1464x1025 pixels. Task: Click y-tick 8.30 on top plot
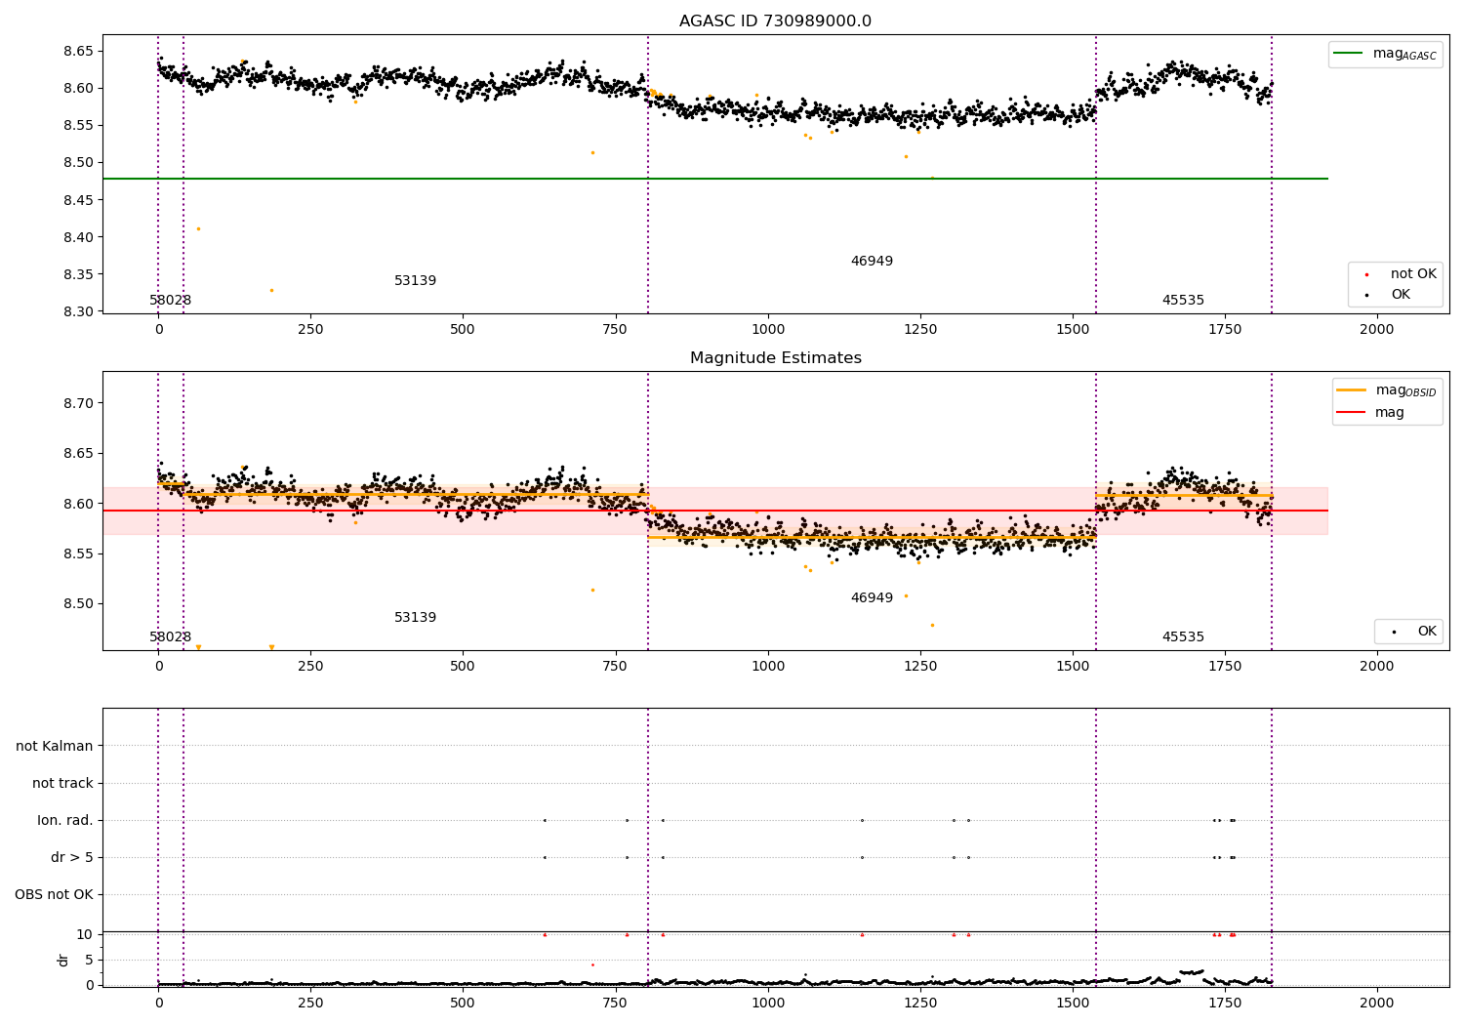pyautogui.click(x=78, y=311)
